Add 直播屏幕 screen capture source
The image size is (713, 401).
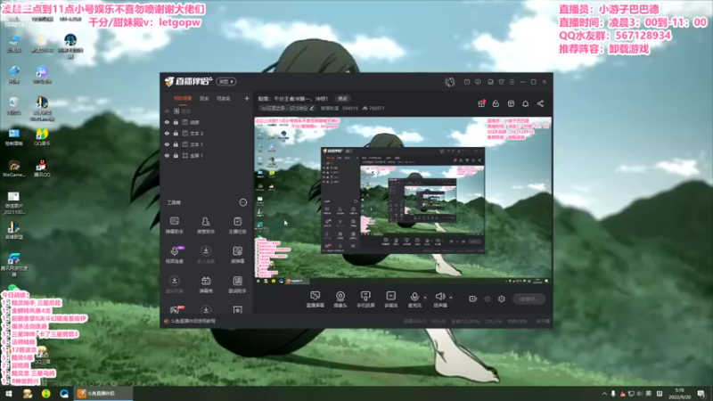pyautogui.click(x=316, y=299)
